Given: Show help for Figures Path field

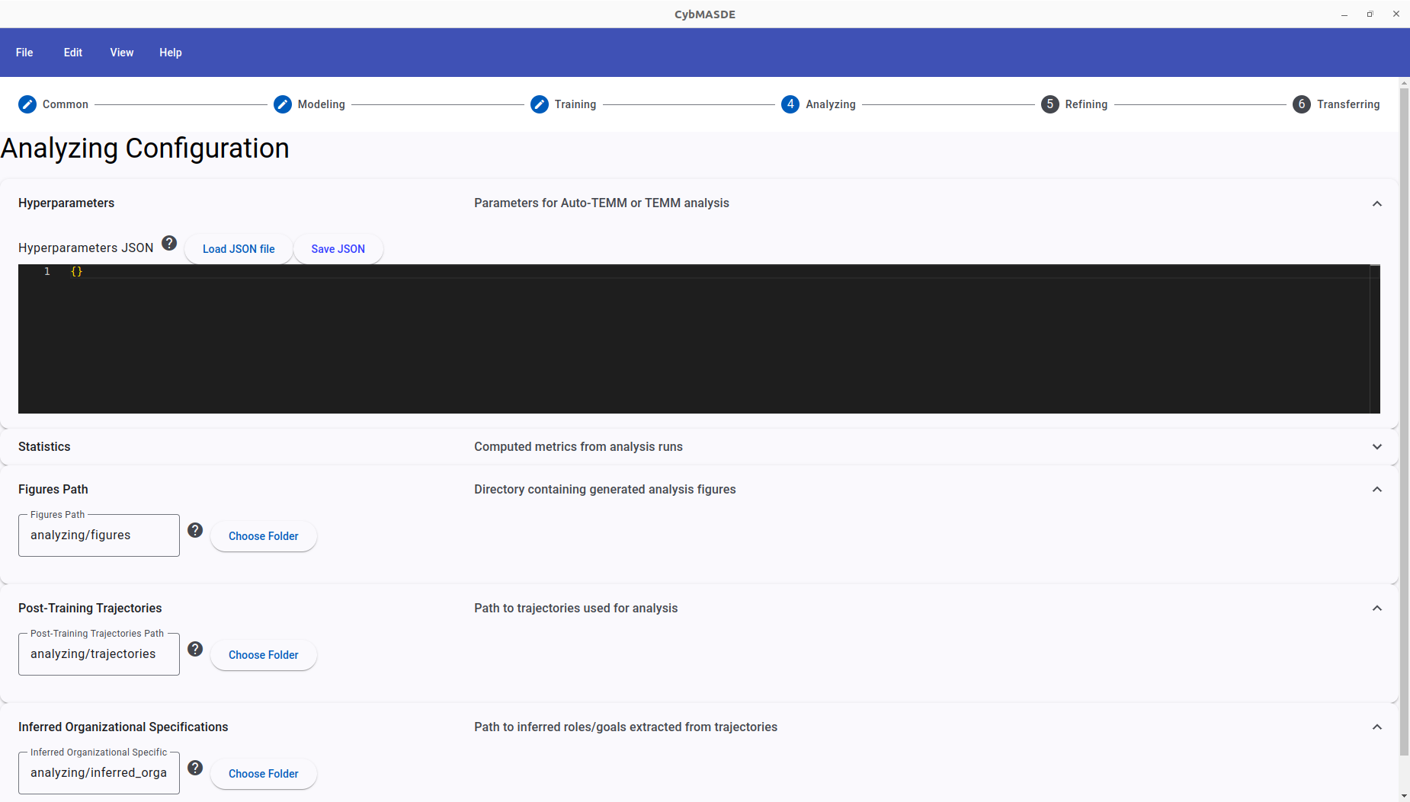Looking at the screenshot, I should click(x=195, y=530).
